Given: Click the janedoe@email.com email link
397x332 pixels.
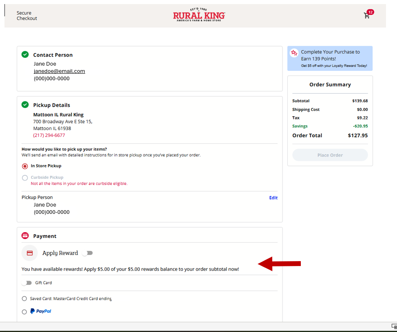Looking at the screenshot, I should (x=59, y=71).
